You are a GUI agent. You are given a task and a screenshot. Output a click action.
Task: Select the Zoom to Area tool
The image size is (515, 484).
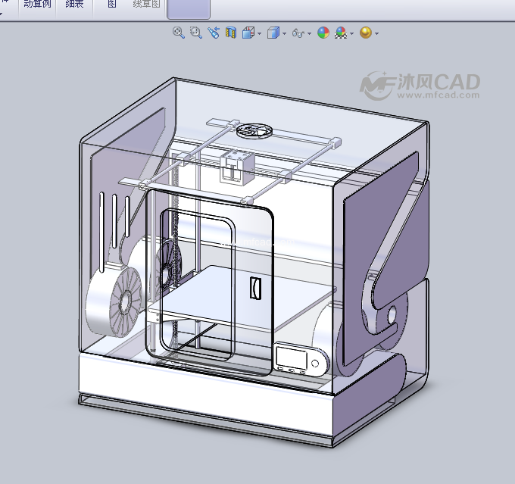pyautogui.click(x=196, y=33)
